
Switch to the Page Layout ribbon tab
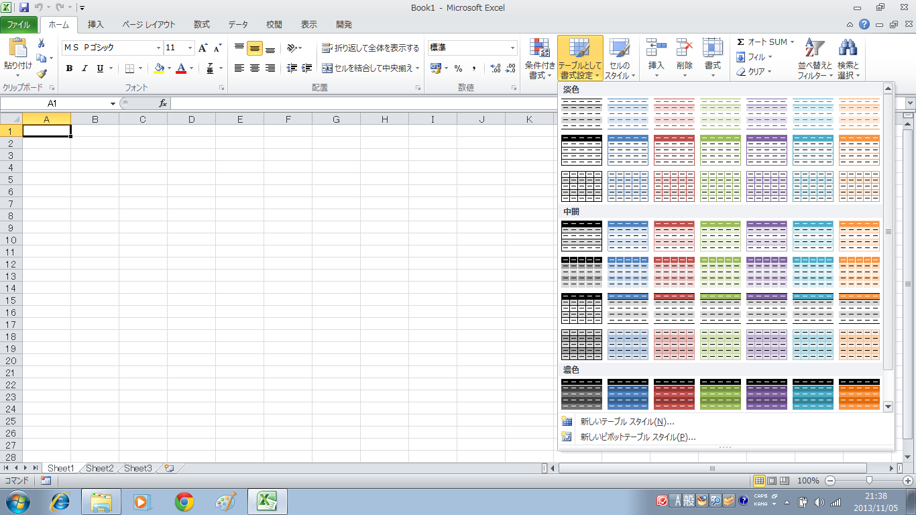tap(148, 25)
